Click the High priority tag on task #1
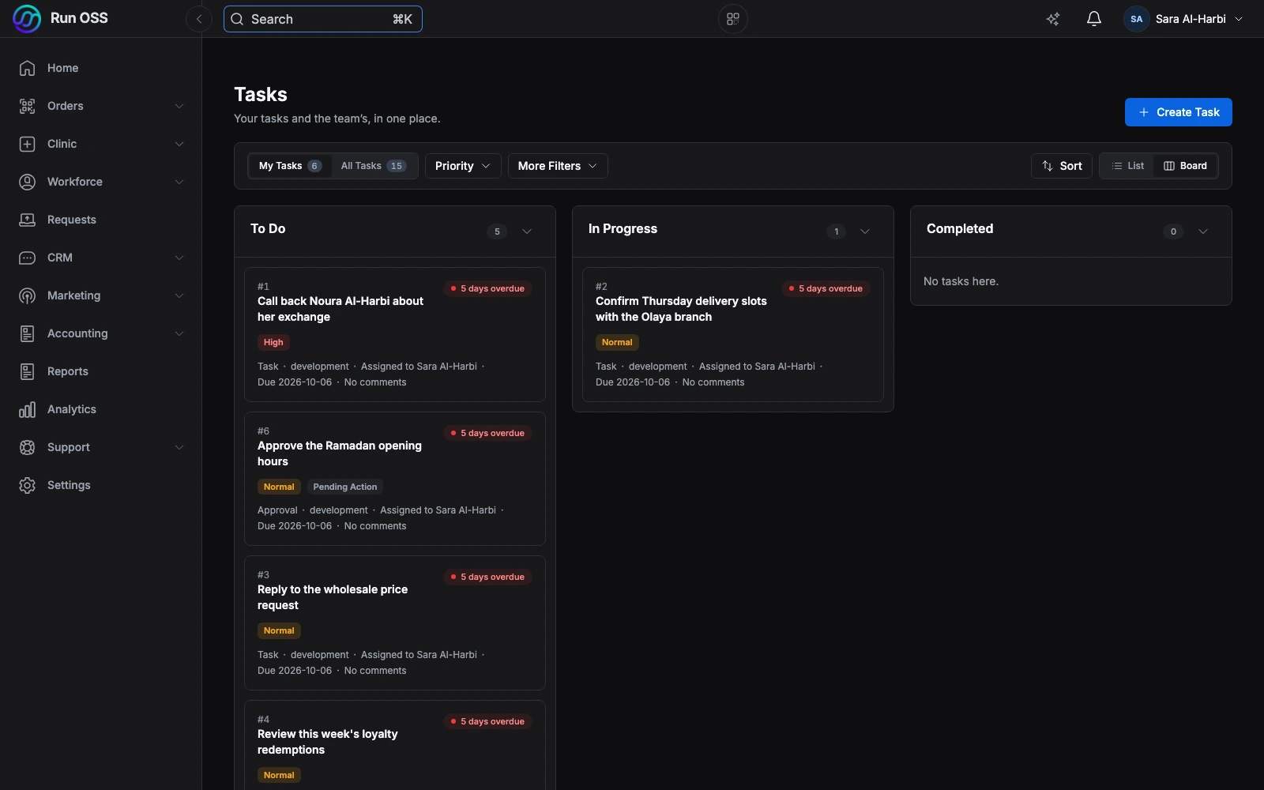 (273, 342)
